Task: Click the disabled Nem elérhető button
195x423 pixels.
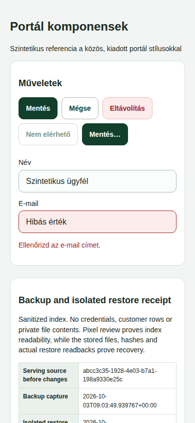Action: [48, 134]
